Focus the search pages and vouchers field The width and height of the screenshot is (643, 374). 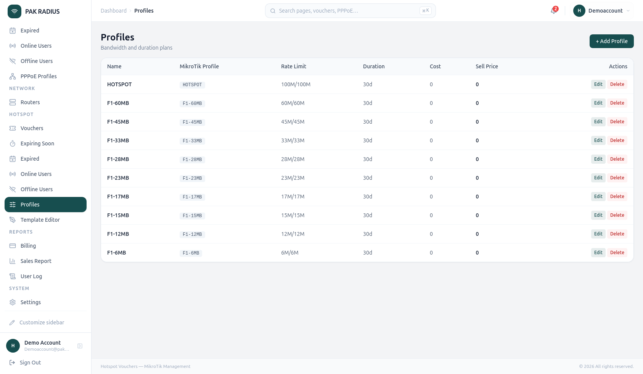click(x=350, y=11)
